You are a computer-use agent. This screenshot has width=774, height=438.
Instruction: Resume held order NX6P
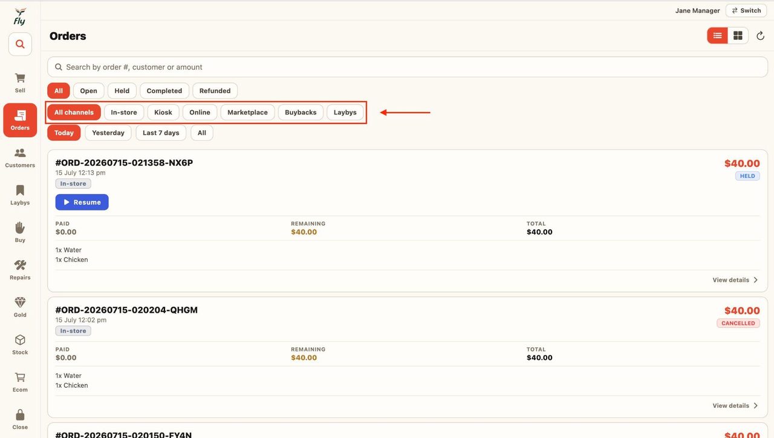pos(82,202)
